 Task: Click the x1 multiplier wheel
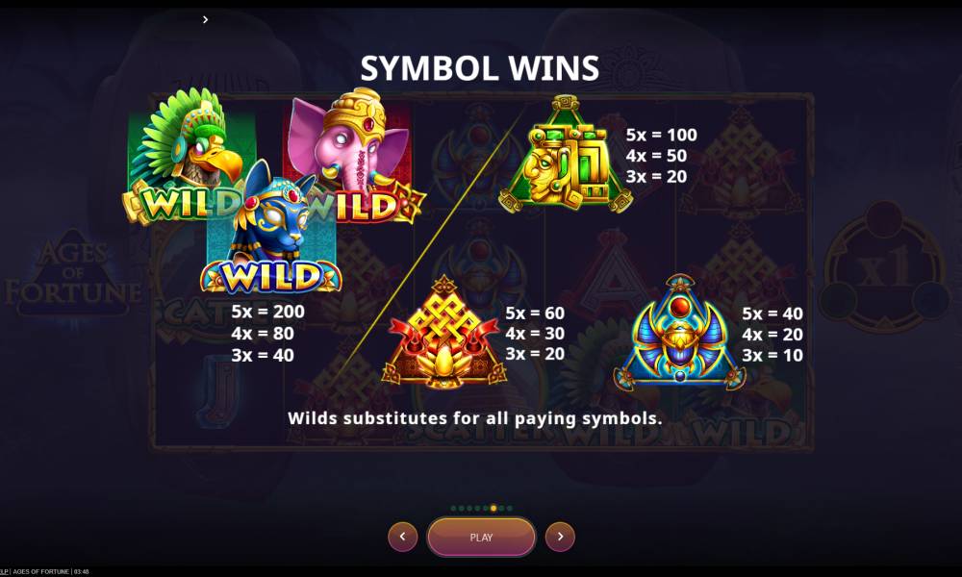884,266
